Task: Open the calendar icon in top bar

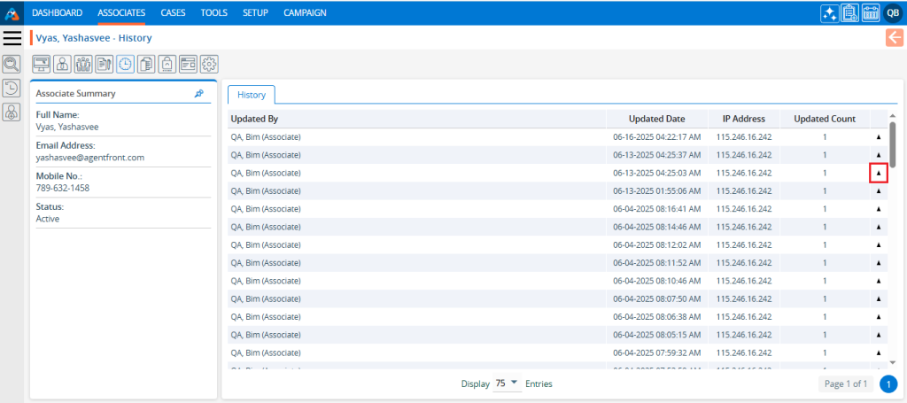Action: click(x=871, y=13)
